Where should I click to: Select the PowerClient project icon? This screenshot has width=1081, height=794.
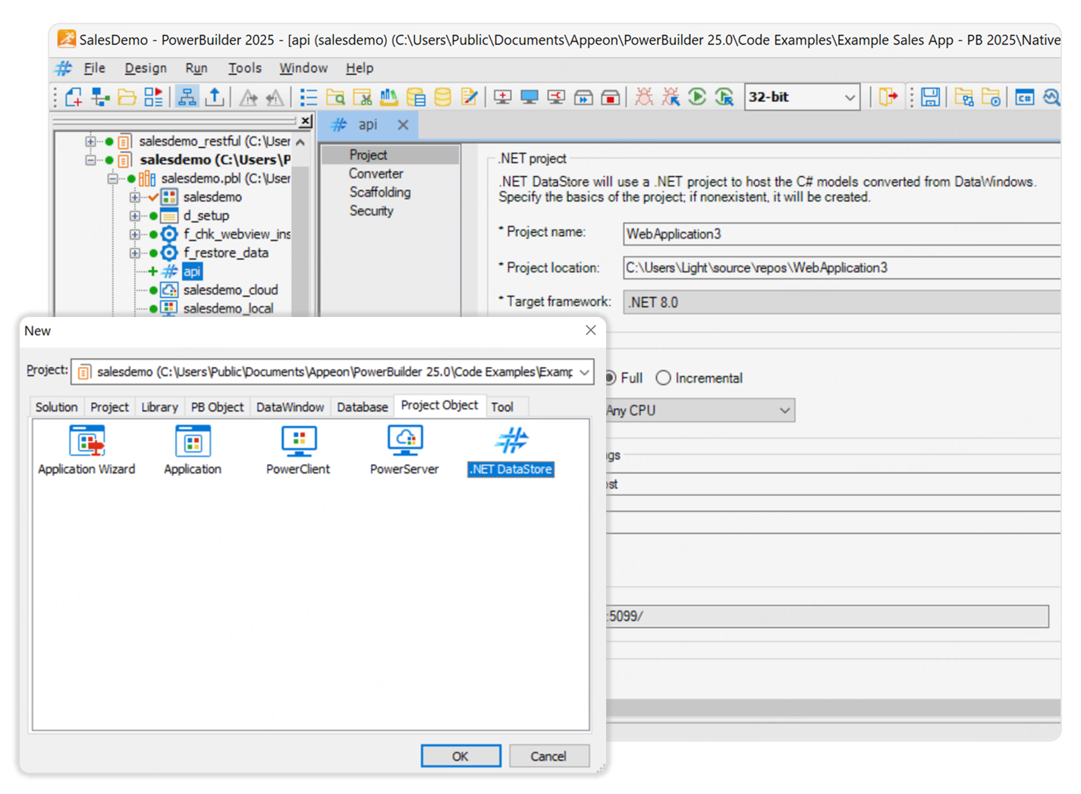298,450
